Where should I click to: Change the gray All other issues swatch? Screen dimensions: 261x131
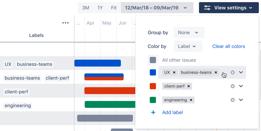[x=153, y=60]
